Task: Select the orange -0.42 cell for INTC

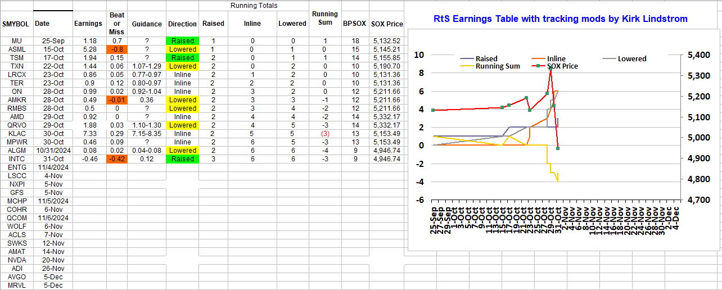Action: coord(116,159)
